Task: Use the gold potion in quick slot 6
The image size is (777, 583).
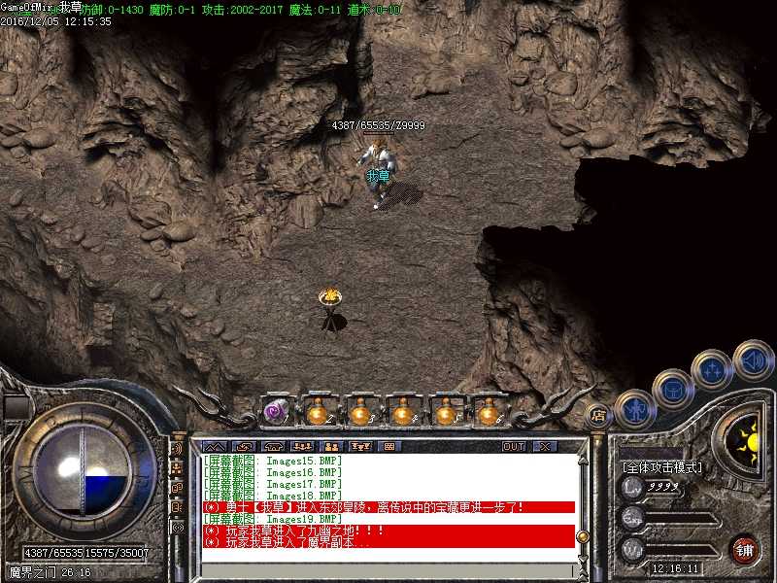Action: [489, 411]
